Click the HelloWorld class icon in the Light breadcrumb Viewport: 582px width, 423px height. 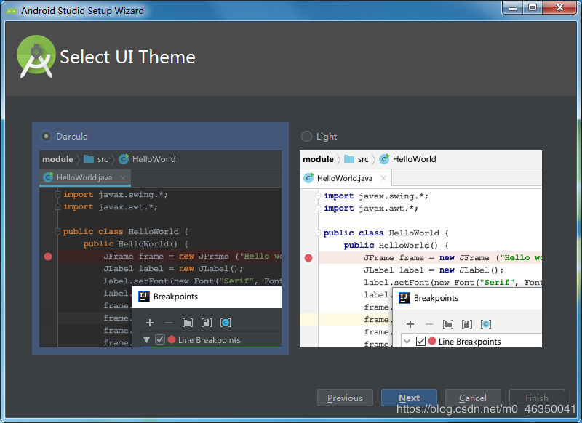[383, 159]
